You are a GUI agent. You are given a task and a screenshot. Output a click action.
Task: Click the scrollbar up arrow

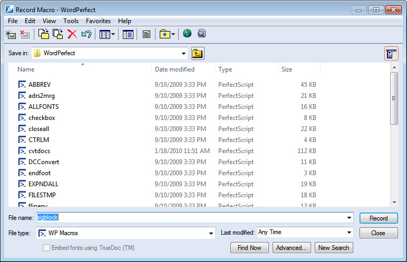click(x=394, y=68)
